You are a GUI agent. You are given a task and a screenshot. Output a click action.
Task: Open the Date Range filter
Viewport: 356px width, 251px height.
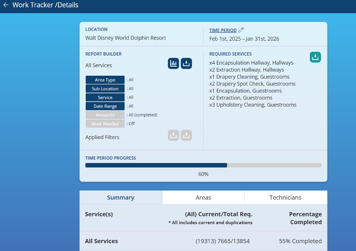point(105,106)
